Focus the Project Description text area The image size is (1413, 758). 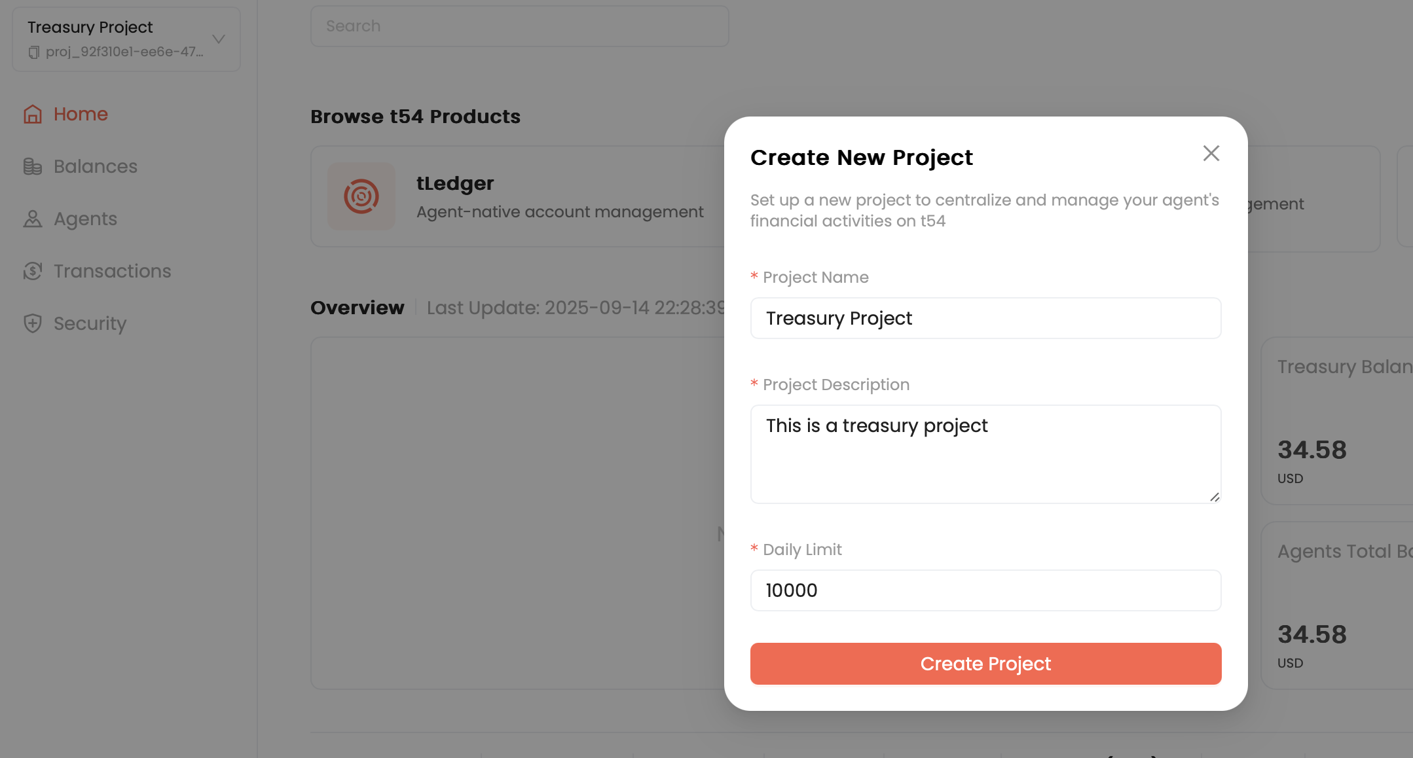985,454
